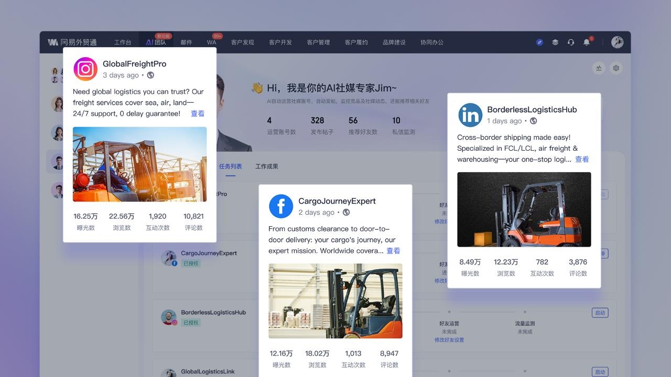Go to the 品牌建设 menu
Screen dimensions: 671x377
(394, 42)
